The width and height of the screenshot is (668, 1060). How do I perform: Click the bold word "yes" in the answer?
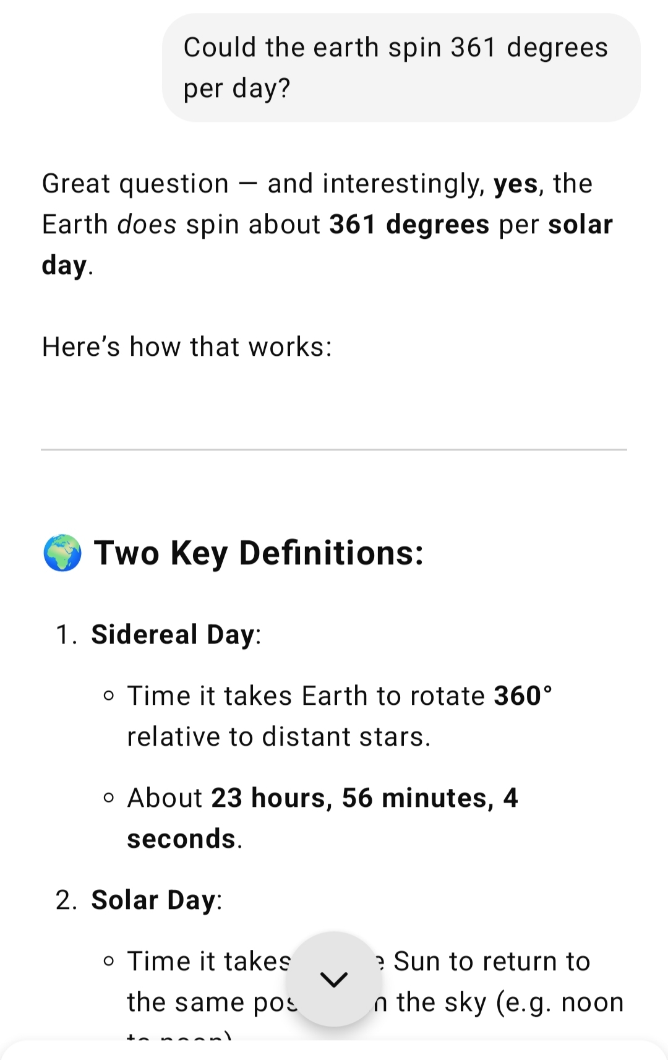[x=515, y=184]
